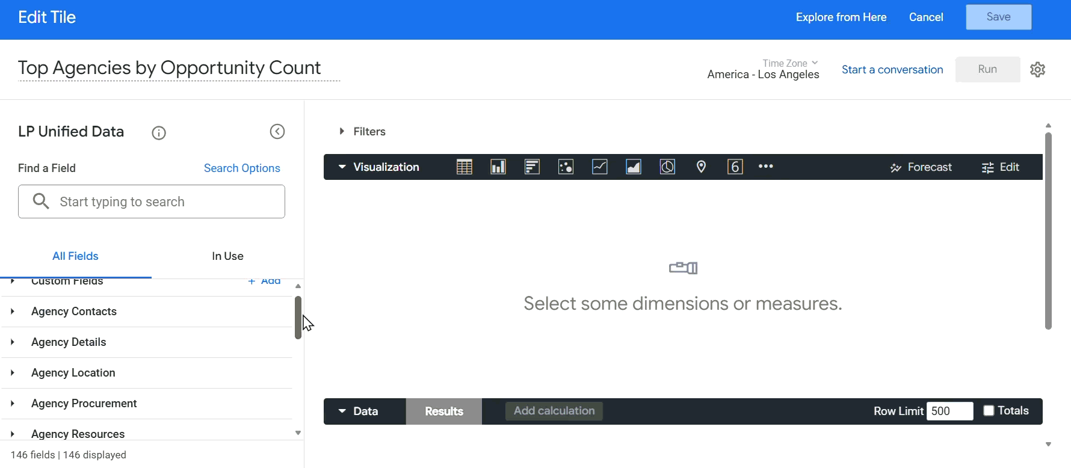
Task: Click Start a conversation link
Action: coord(892,70)
